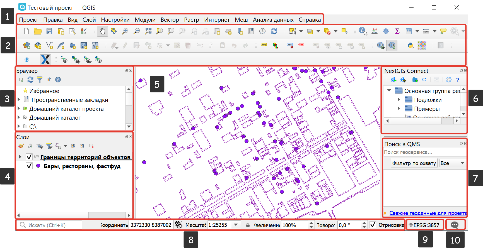Screen dimensions: 483x248
Task: Click the Zoom Full extent tool
Action: click(x=148, y=31)
